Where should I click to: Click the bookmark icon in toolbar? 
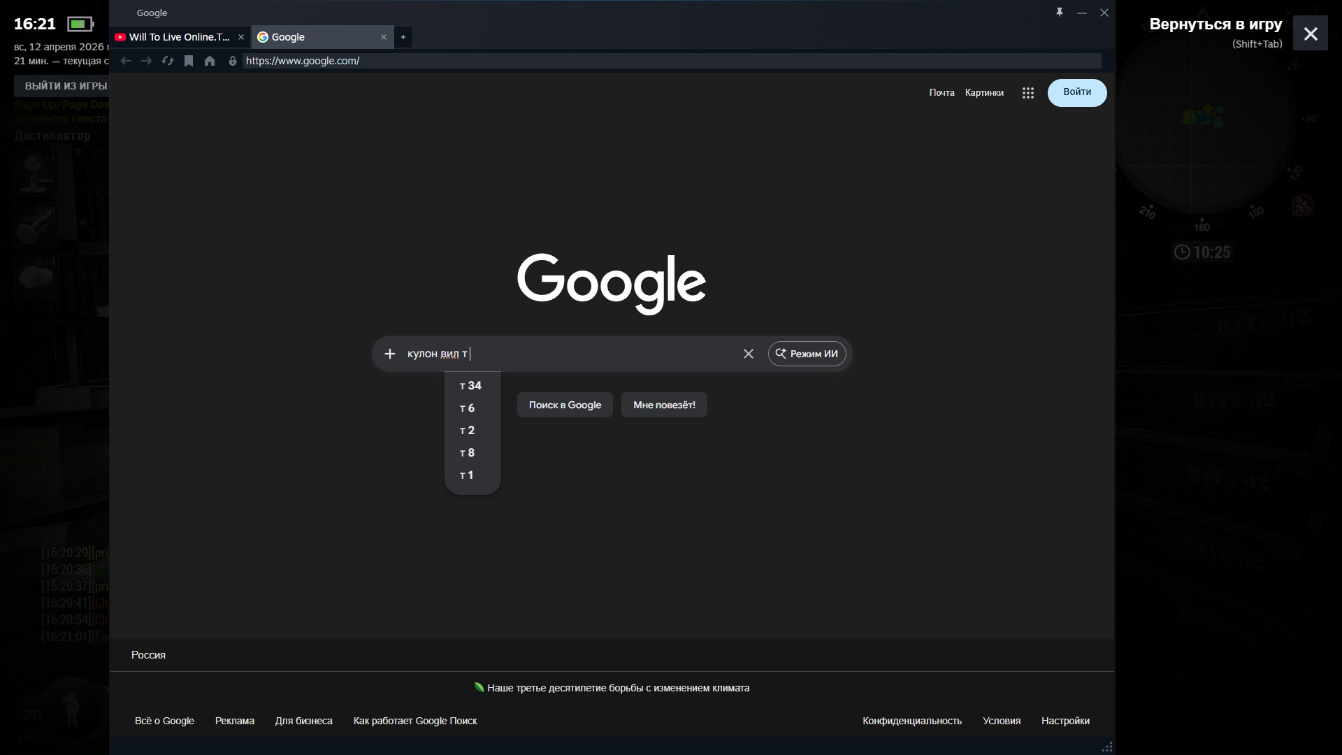click(189, 61)
